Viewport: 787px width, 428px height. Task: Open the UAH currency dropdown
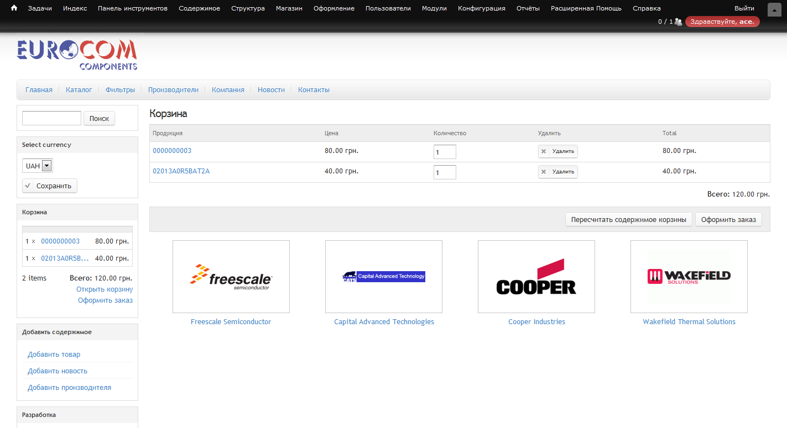point(38,166)
